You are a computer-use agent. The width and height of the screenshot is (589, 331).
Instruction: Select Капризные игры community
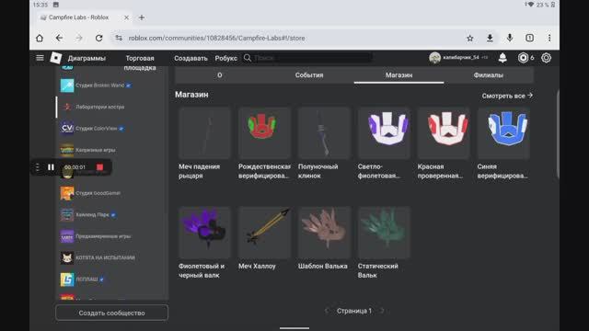pyautogui.click(x=88, y=150)
